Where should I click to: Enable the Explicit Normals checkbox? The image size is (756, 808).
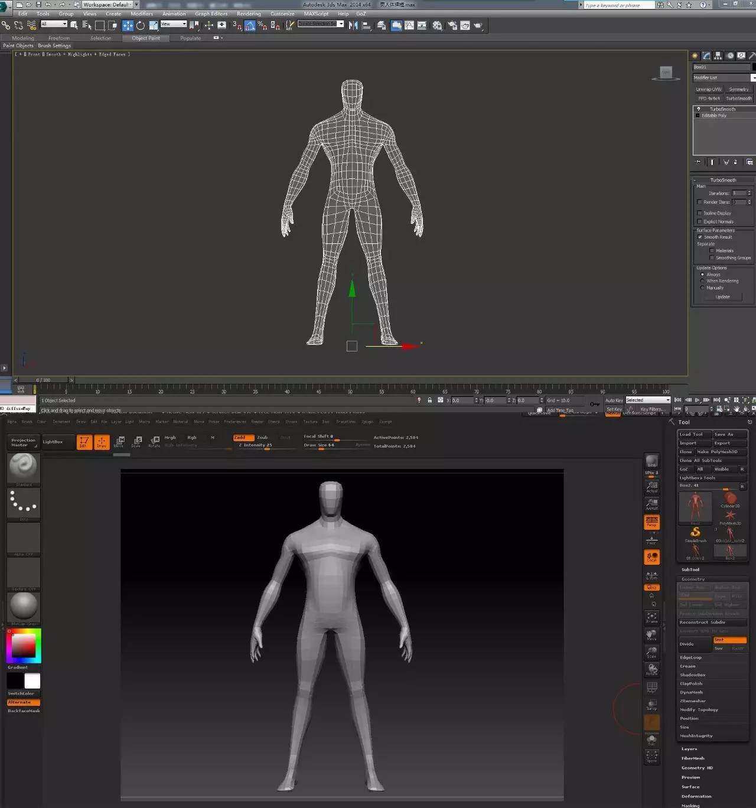pos(700,221)
